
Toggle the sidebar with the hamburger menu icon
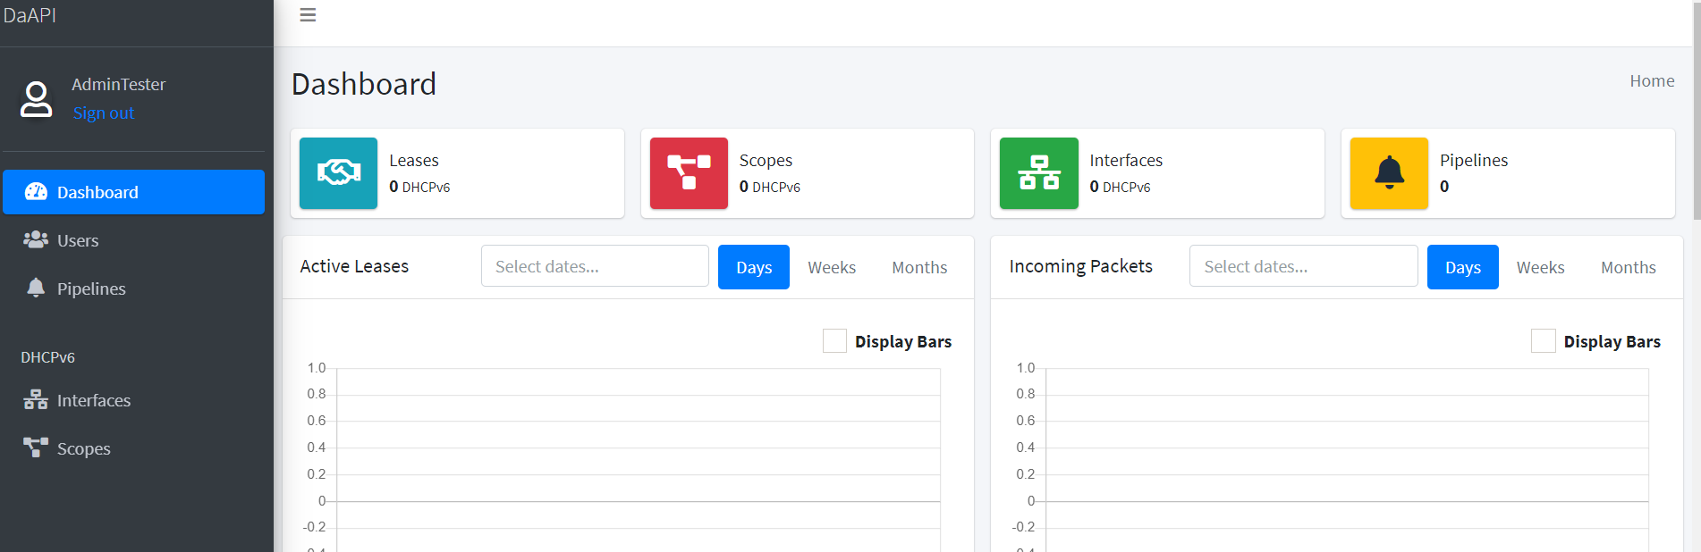pyautogui.click(x=308, y=15)
